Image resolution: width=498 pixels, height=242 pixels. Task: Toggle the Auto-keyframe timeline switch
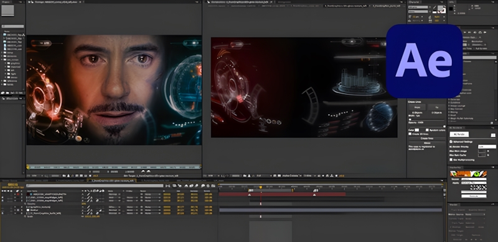point(208,186)
